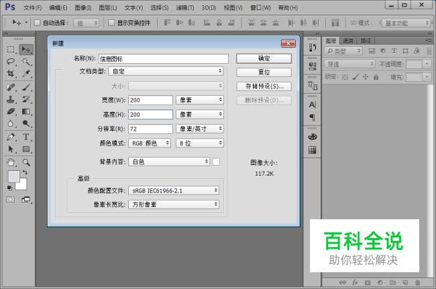Select the Gradient tool
Image resolution: width=436 pixels, height=289 pixels.
[26, 111]
